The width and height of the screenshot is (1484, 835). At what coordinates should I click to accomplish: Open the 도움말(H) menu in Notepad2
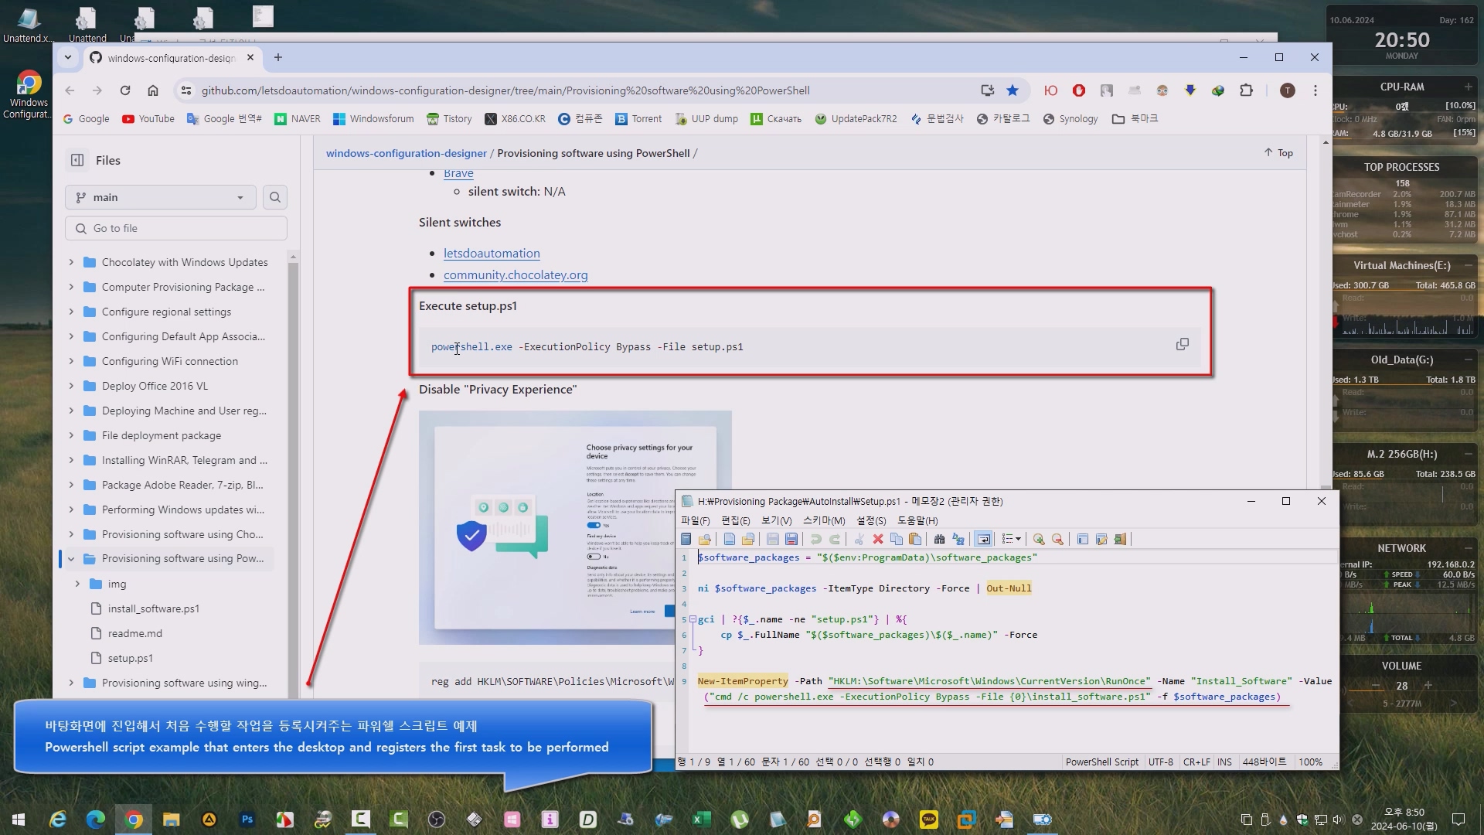(x=917, y=520)
